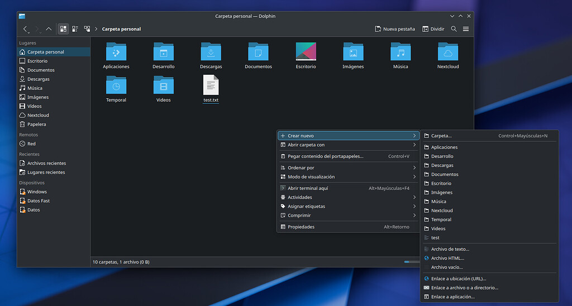Click the search magnifier icon
This screenshot has height=306, width=572.
point(454,28)
